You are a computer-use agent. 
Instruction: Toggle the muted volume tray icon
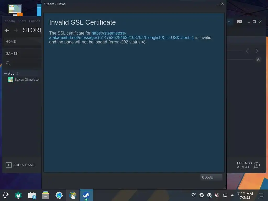217,195
